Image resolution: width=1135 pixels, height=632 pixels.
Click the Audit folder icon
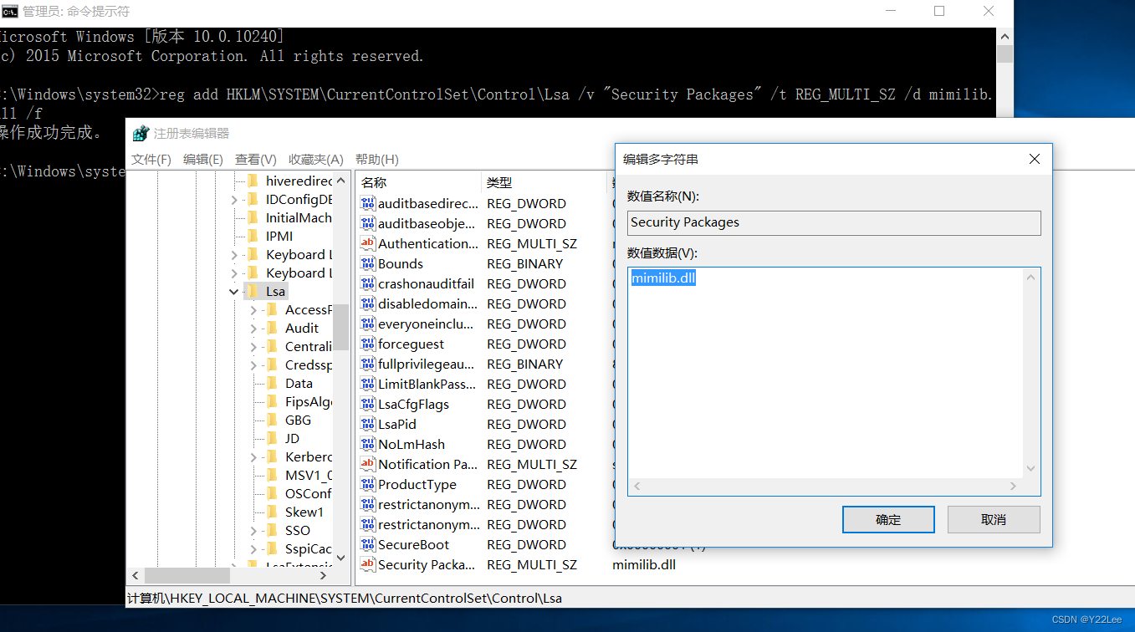(272, 328)
